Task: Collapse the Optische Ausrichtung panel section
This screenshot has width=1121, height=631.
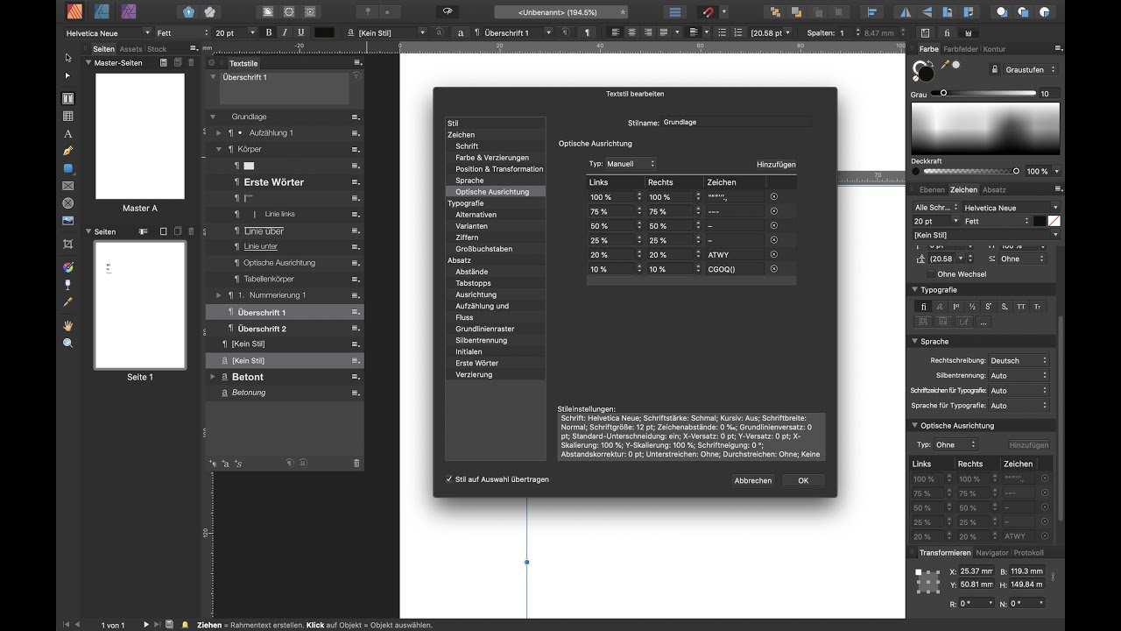Action: pyautogui.click(x=915, y=425)
